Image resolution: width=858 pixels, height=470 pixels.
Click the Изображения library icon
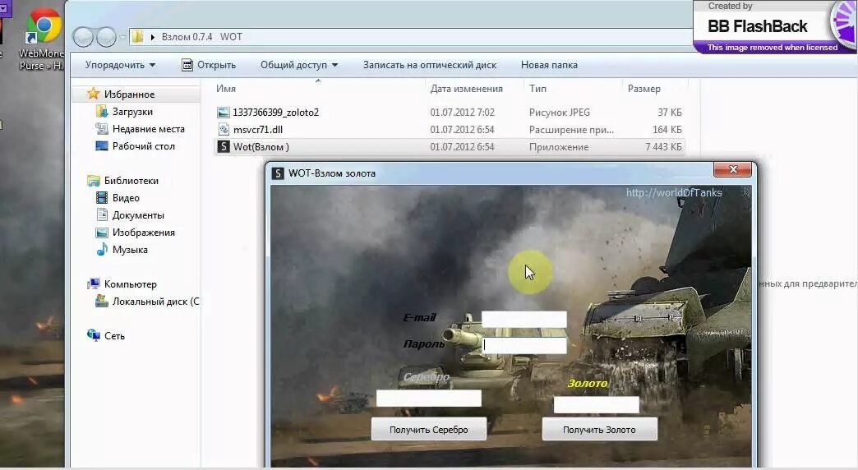[x=102, y=233]
